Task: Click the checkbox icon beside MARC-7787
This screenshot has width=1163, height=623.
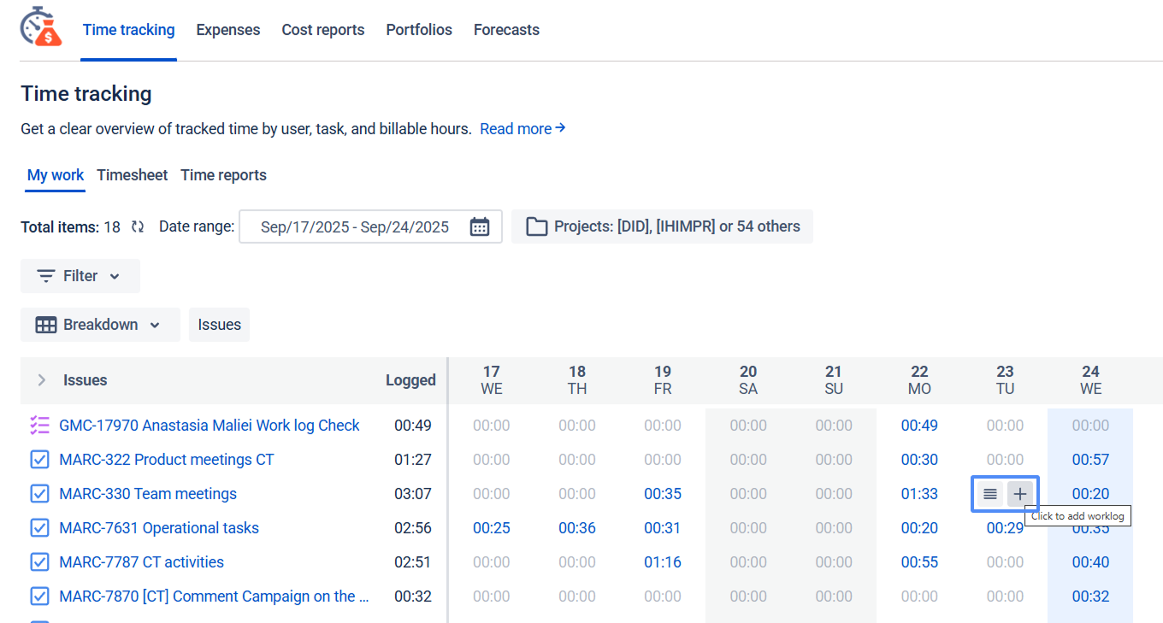Action: pyautogui.click(x=39, y=562)
